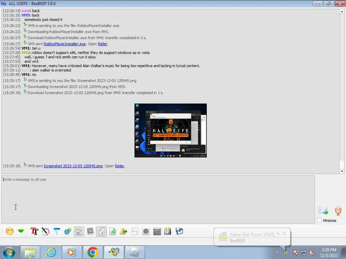Open folder link beside RobloxPlayerInstaller.exe
This screenshot has height=259, width=346.
point(103,44)
